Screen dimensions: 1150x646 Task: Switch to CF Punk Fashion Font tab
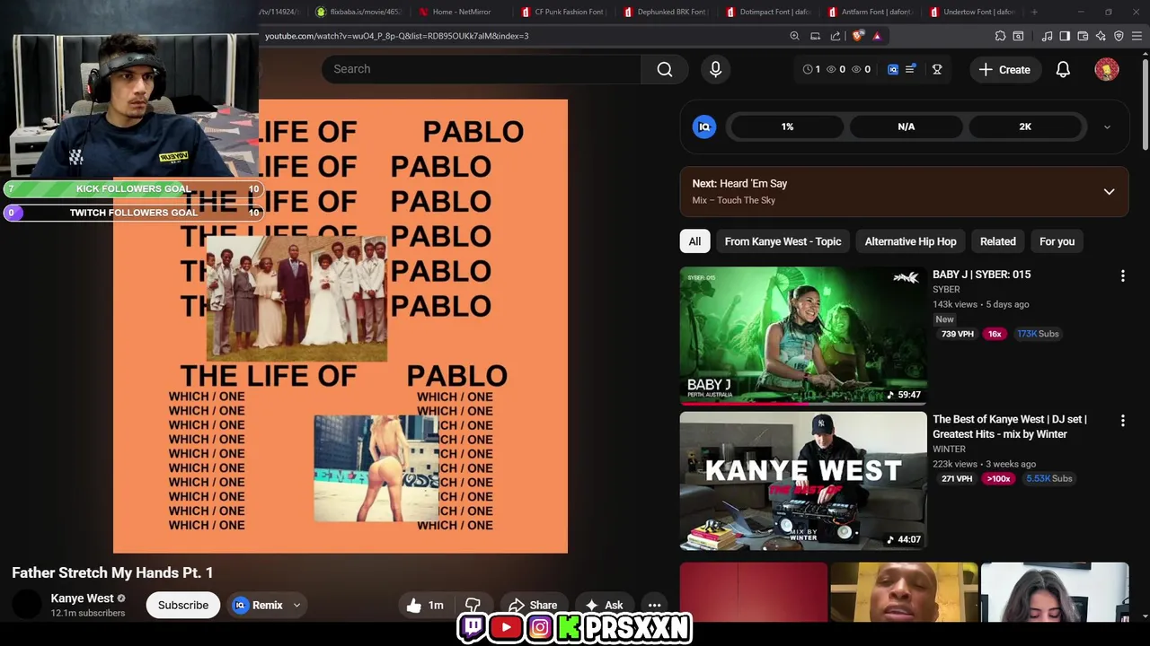(x=562, y=12)
